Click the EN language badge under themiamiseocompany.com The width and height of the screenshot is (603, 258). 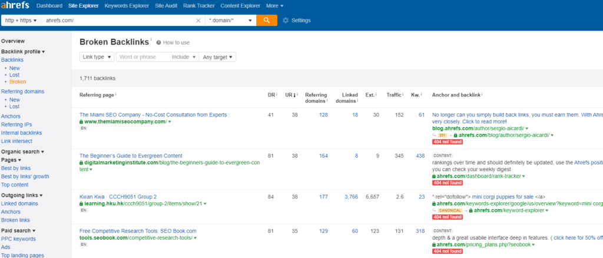[x=84, y=128]
